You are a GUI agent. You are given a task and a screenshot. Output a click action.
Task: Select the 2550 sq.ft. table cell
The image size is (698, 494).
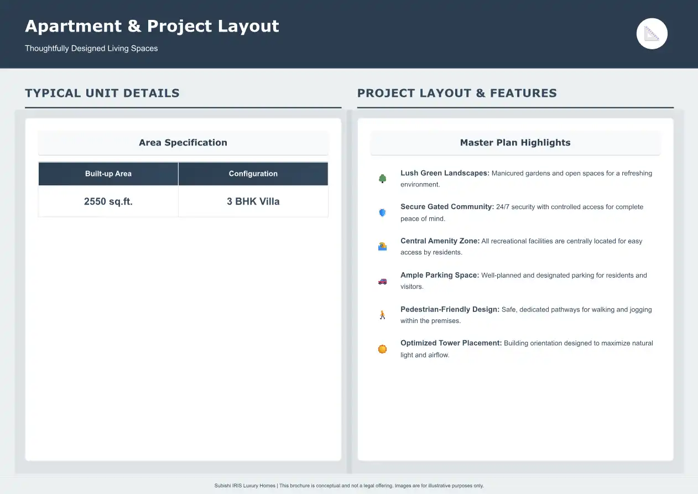click(108, 201)
